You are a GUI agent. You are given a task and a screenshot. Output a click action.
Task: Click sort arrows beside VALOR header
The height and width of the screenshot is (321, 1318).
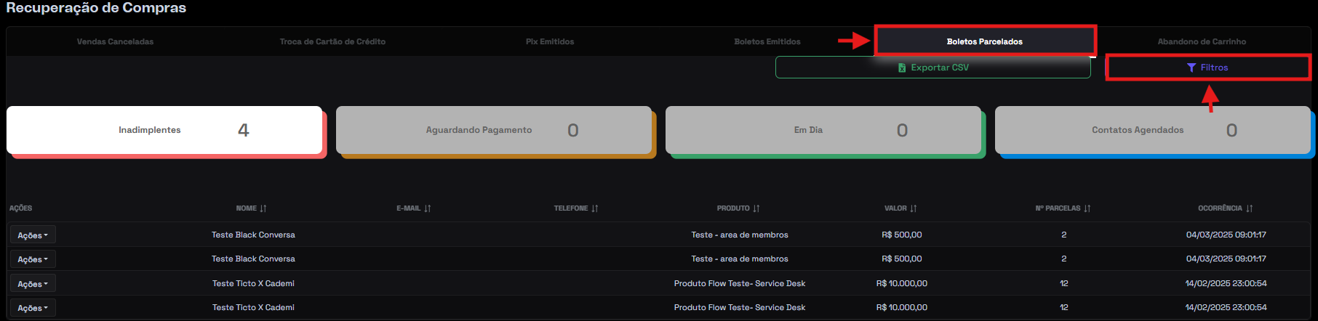click(x=914, y=208)
